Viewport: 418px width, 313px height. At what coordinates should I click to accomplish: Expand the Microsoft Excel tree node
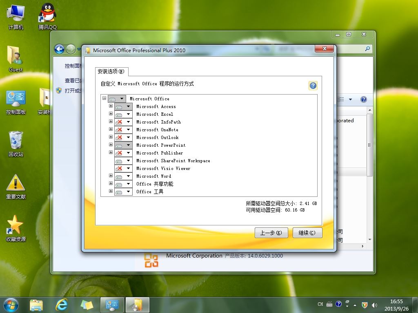click(111, 113)
